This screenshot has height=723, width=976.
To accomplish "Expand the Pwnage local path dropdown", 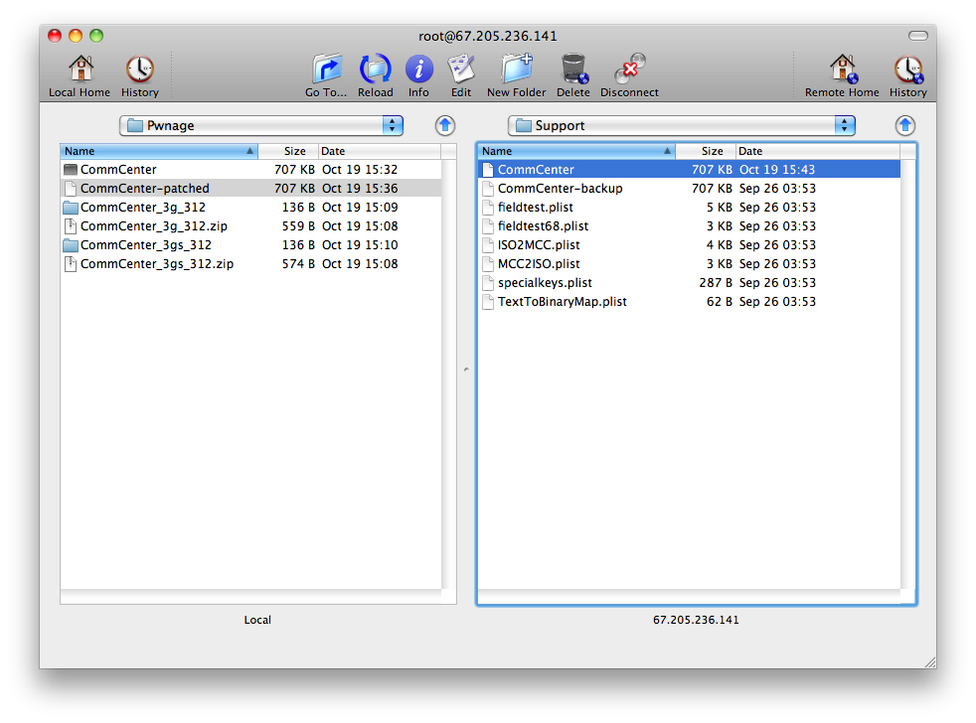I will [394, 126].
